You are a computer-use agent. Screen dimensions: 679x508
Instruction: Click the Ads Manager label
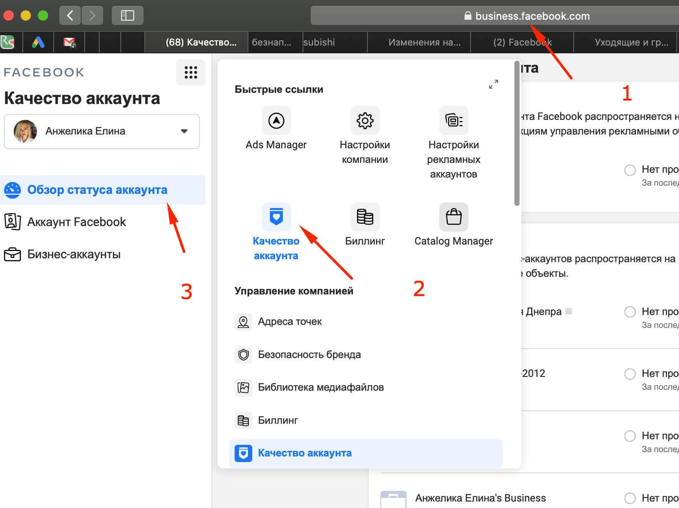pyautogui.click(x=276, y=145)
